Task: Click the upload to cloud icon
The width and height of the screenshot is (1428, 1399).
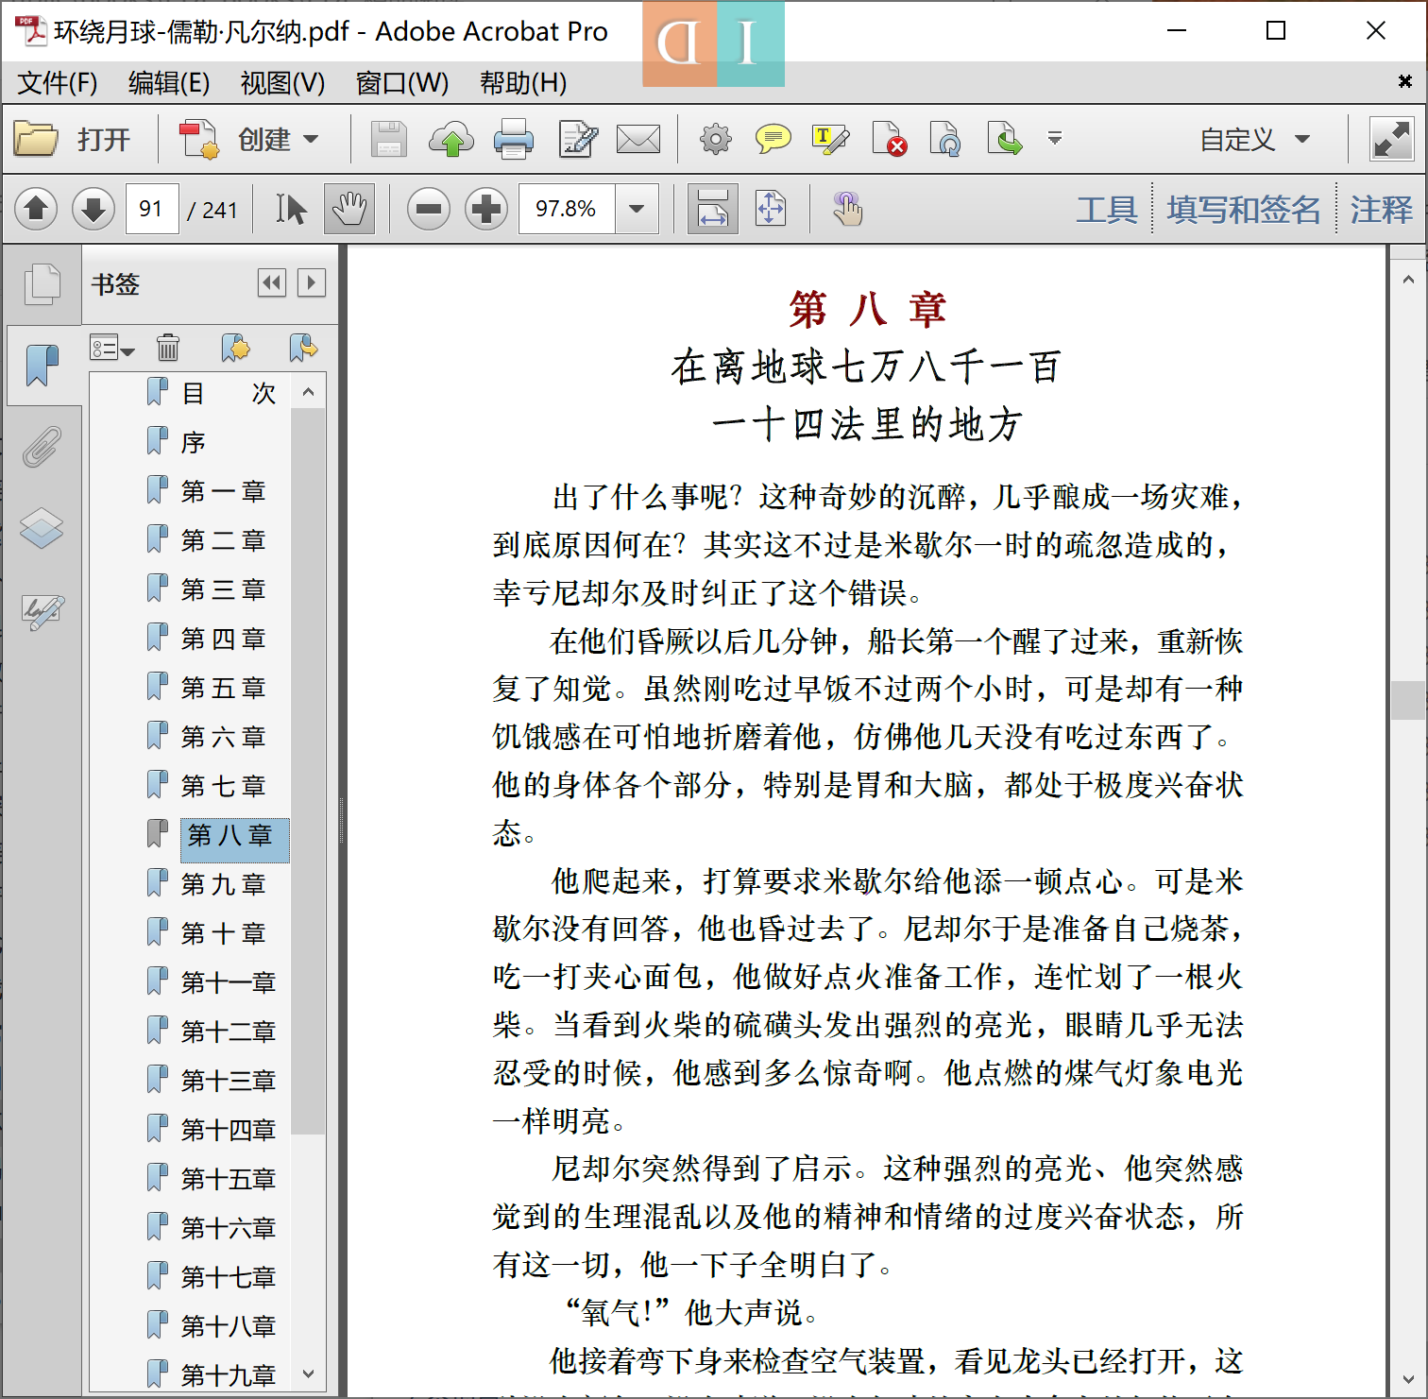Action: [450, 139]
